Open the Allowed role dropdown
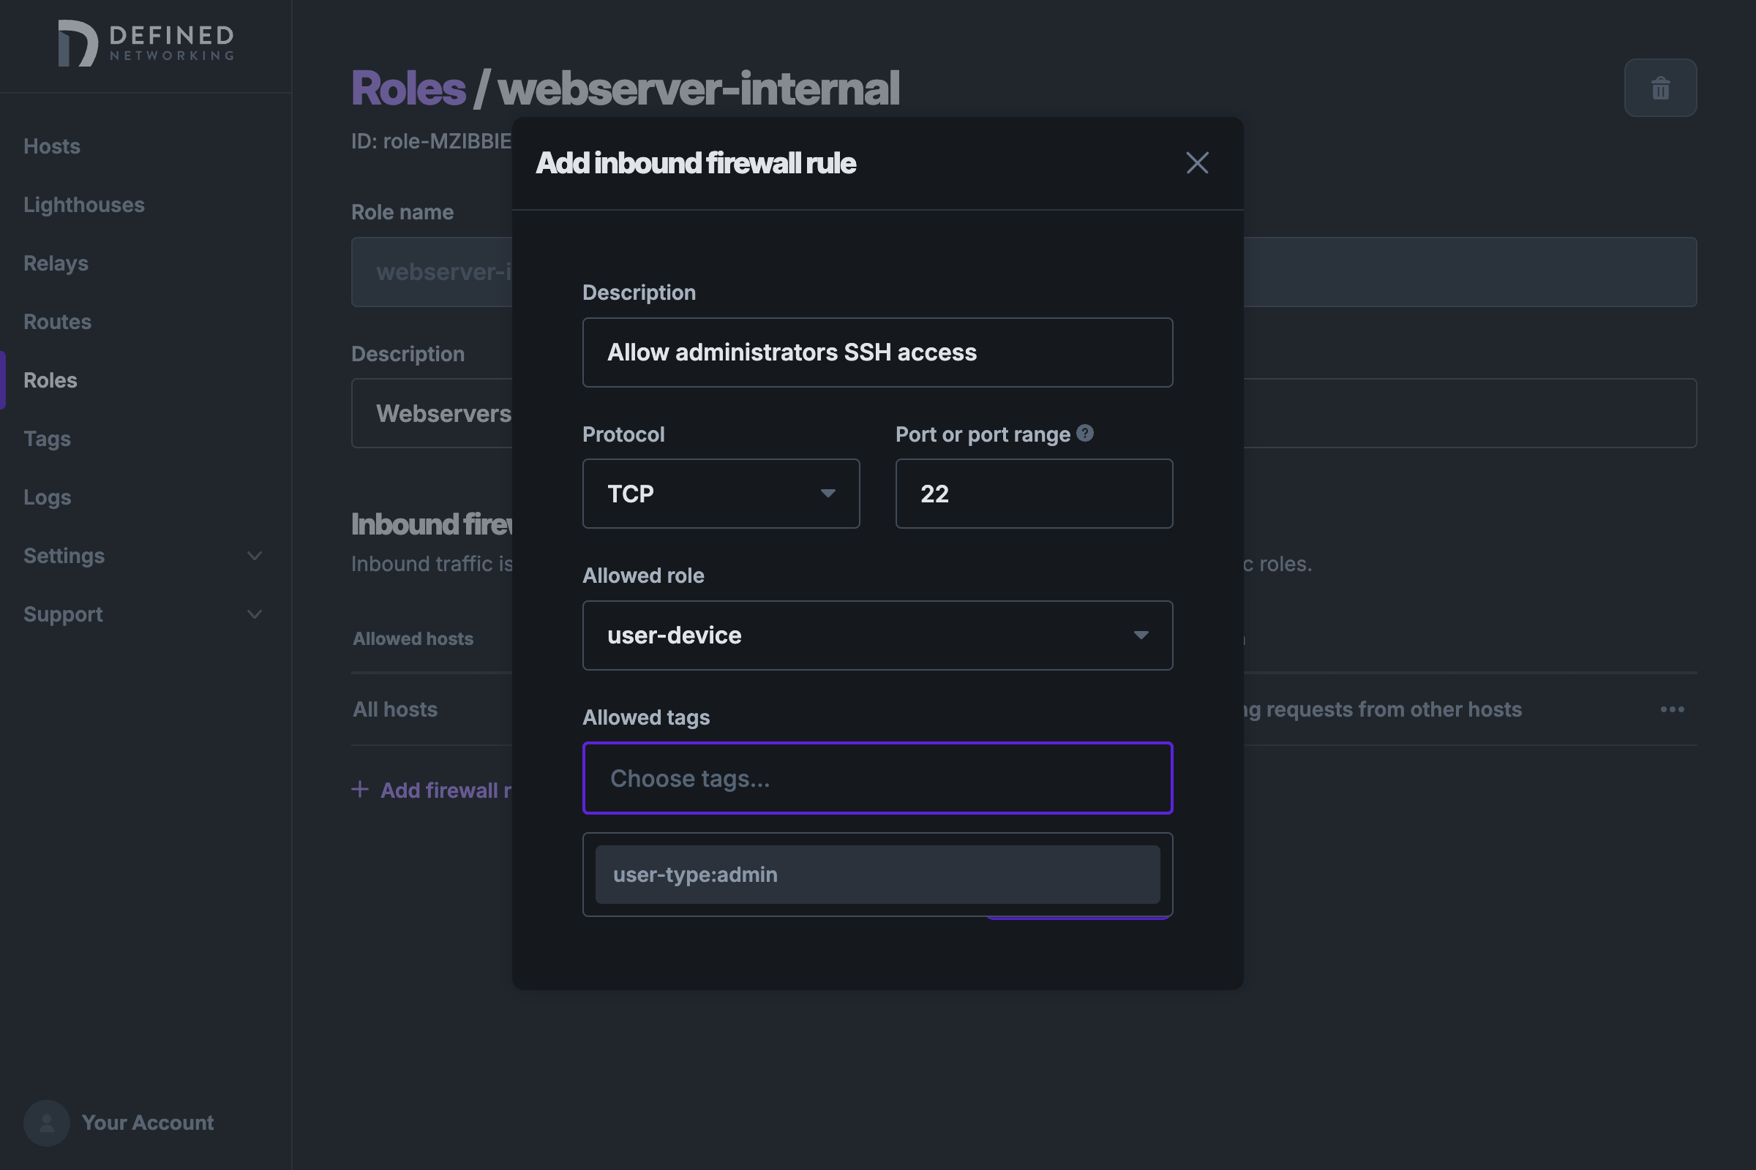The height and width of the screenshot is (1170, 1756). click(x=877, y=635)
